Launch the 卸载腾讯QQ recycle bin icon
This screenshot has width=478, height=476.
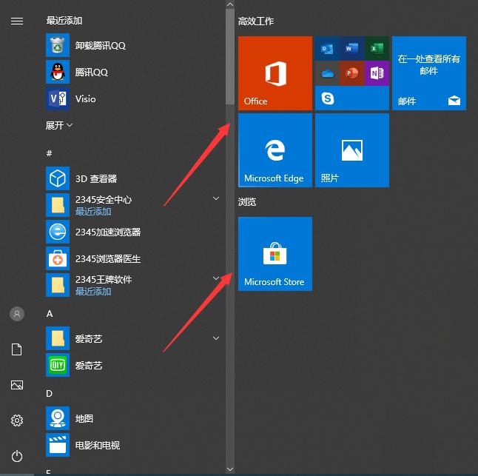(58, 45)
